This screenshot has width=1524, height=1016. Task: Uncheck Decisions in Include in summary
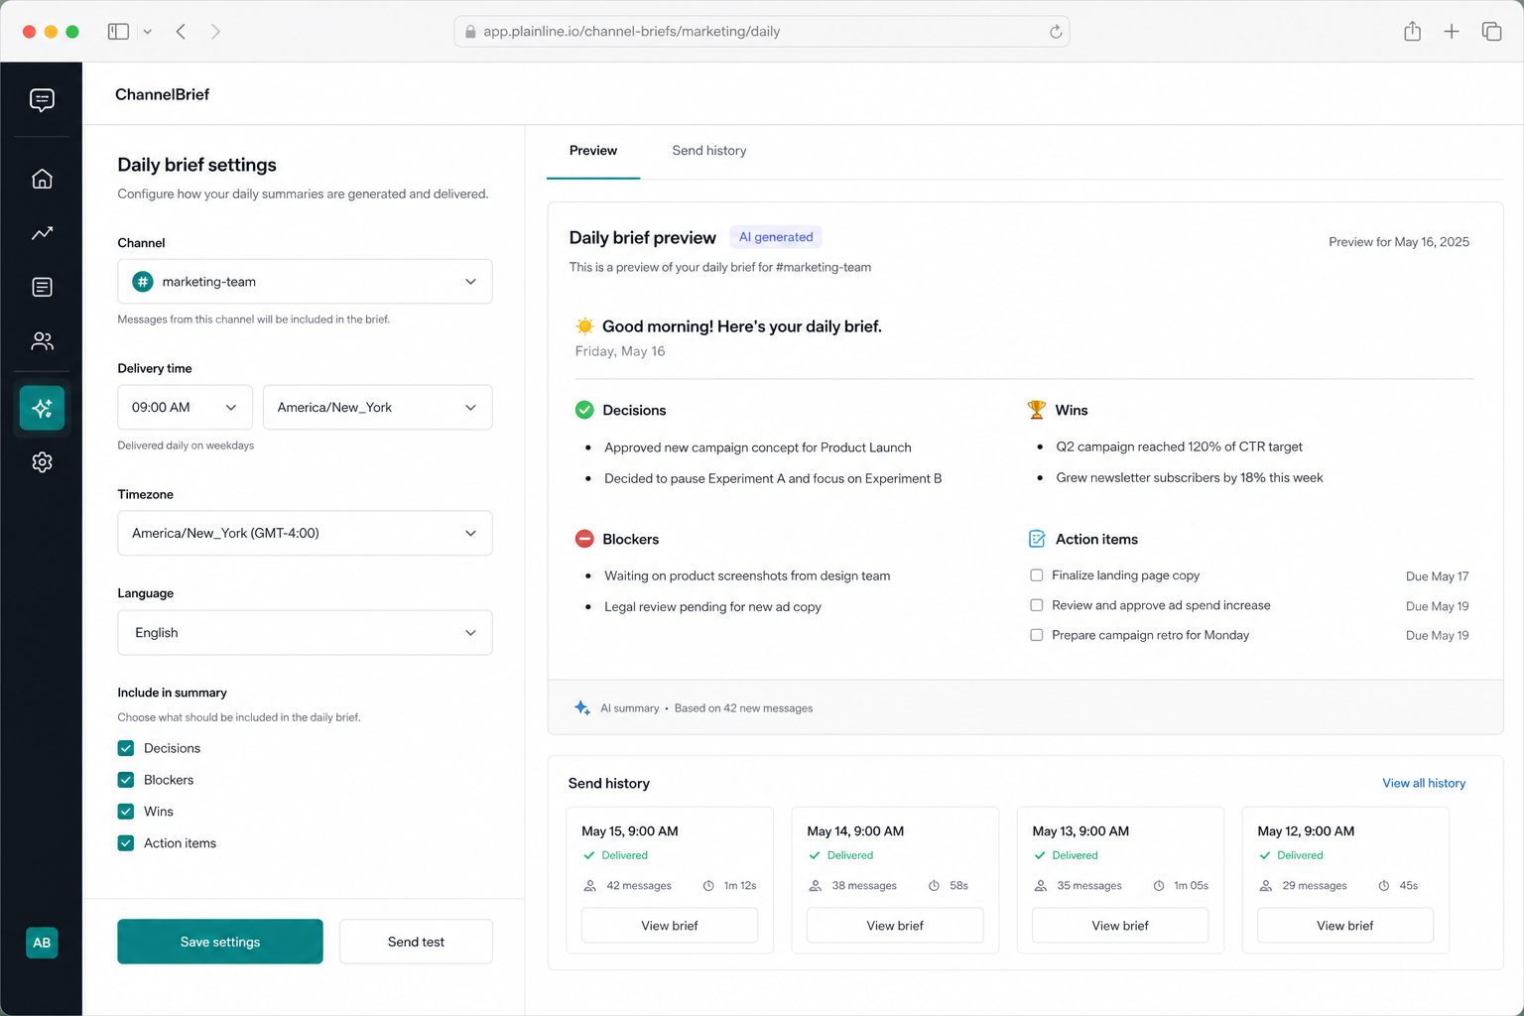[x=126, y=748]
